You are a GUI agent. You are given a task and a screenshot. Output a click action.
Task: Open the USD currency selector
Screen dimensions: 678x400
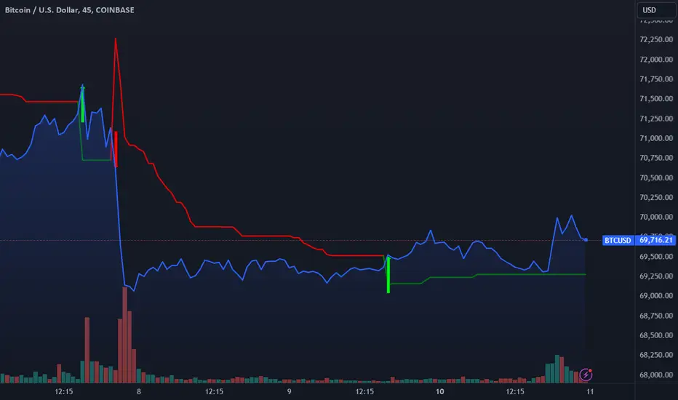[656, 10]
